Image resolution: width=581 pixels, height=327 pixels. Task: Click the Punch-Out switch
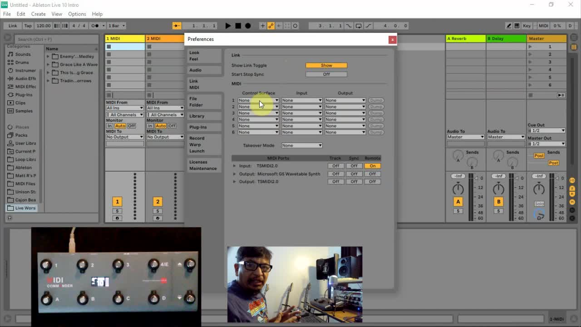pos(368,26)
